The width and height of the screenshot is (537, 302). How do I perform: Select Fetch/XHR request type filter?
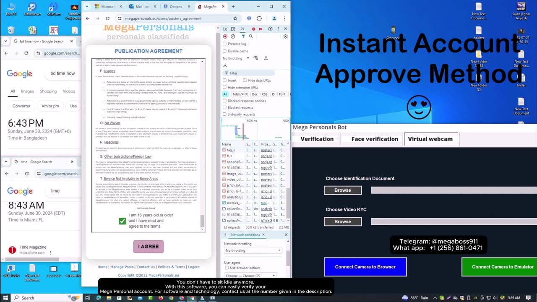(x=240, y=94)
